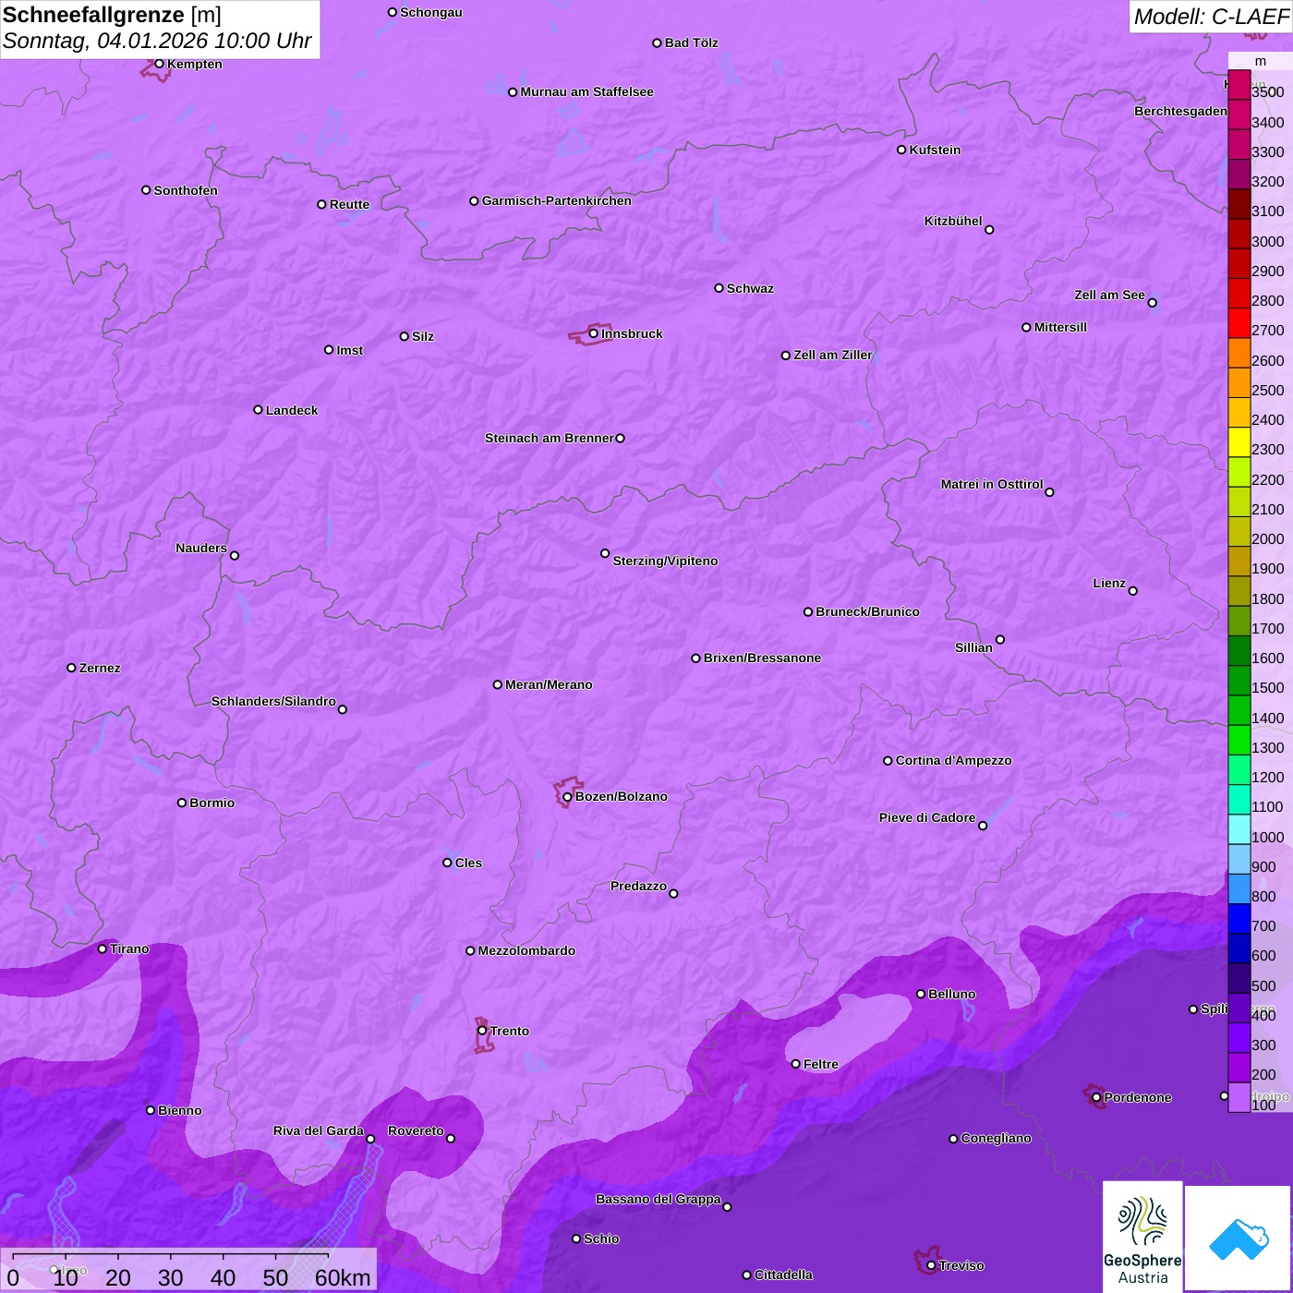Image resolution: width=1293 pixels, height=1293 pixels.
Task: Click the "Bruneck/Brunico" label
Action: tap(867, 611)
